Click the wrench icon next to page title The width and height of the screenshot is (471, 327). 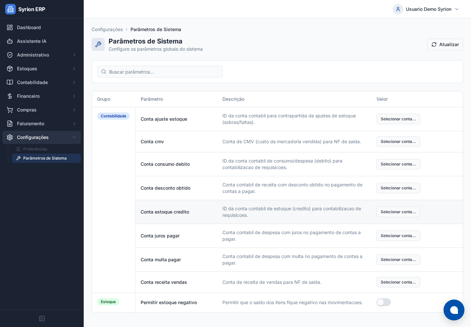[x=98, y=44]
